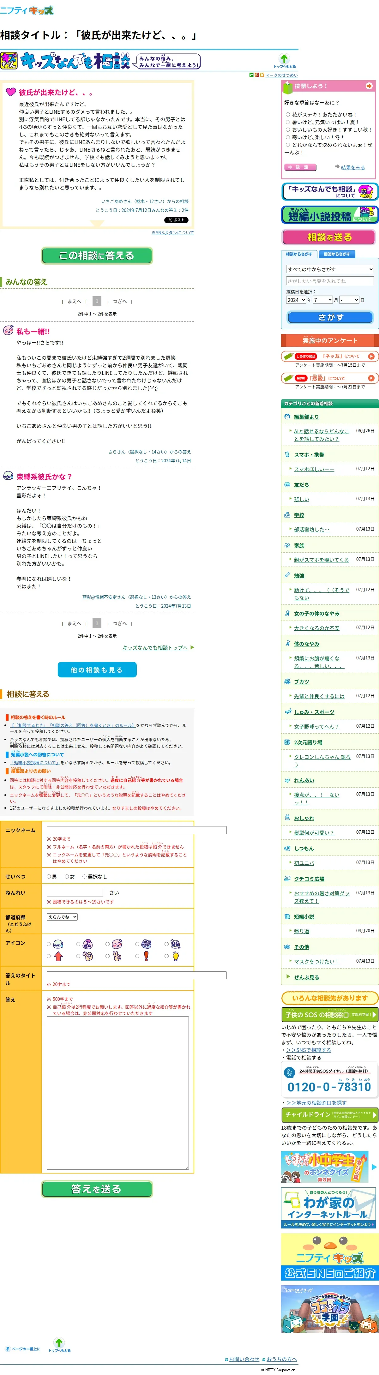Choose the peace-sign hand icon radio
This screenshot has width=379, height=1375.
pyautogui.click(x=108, y=956)
